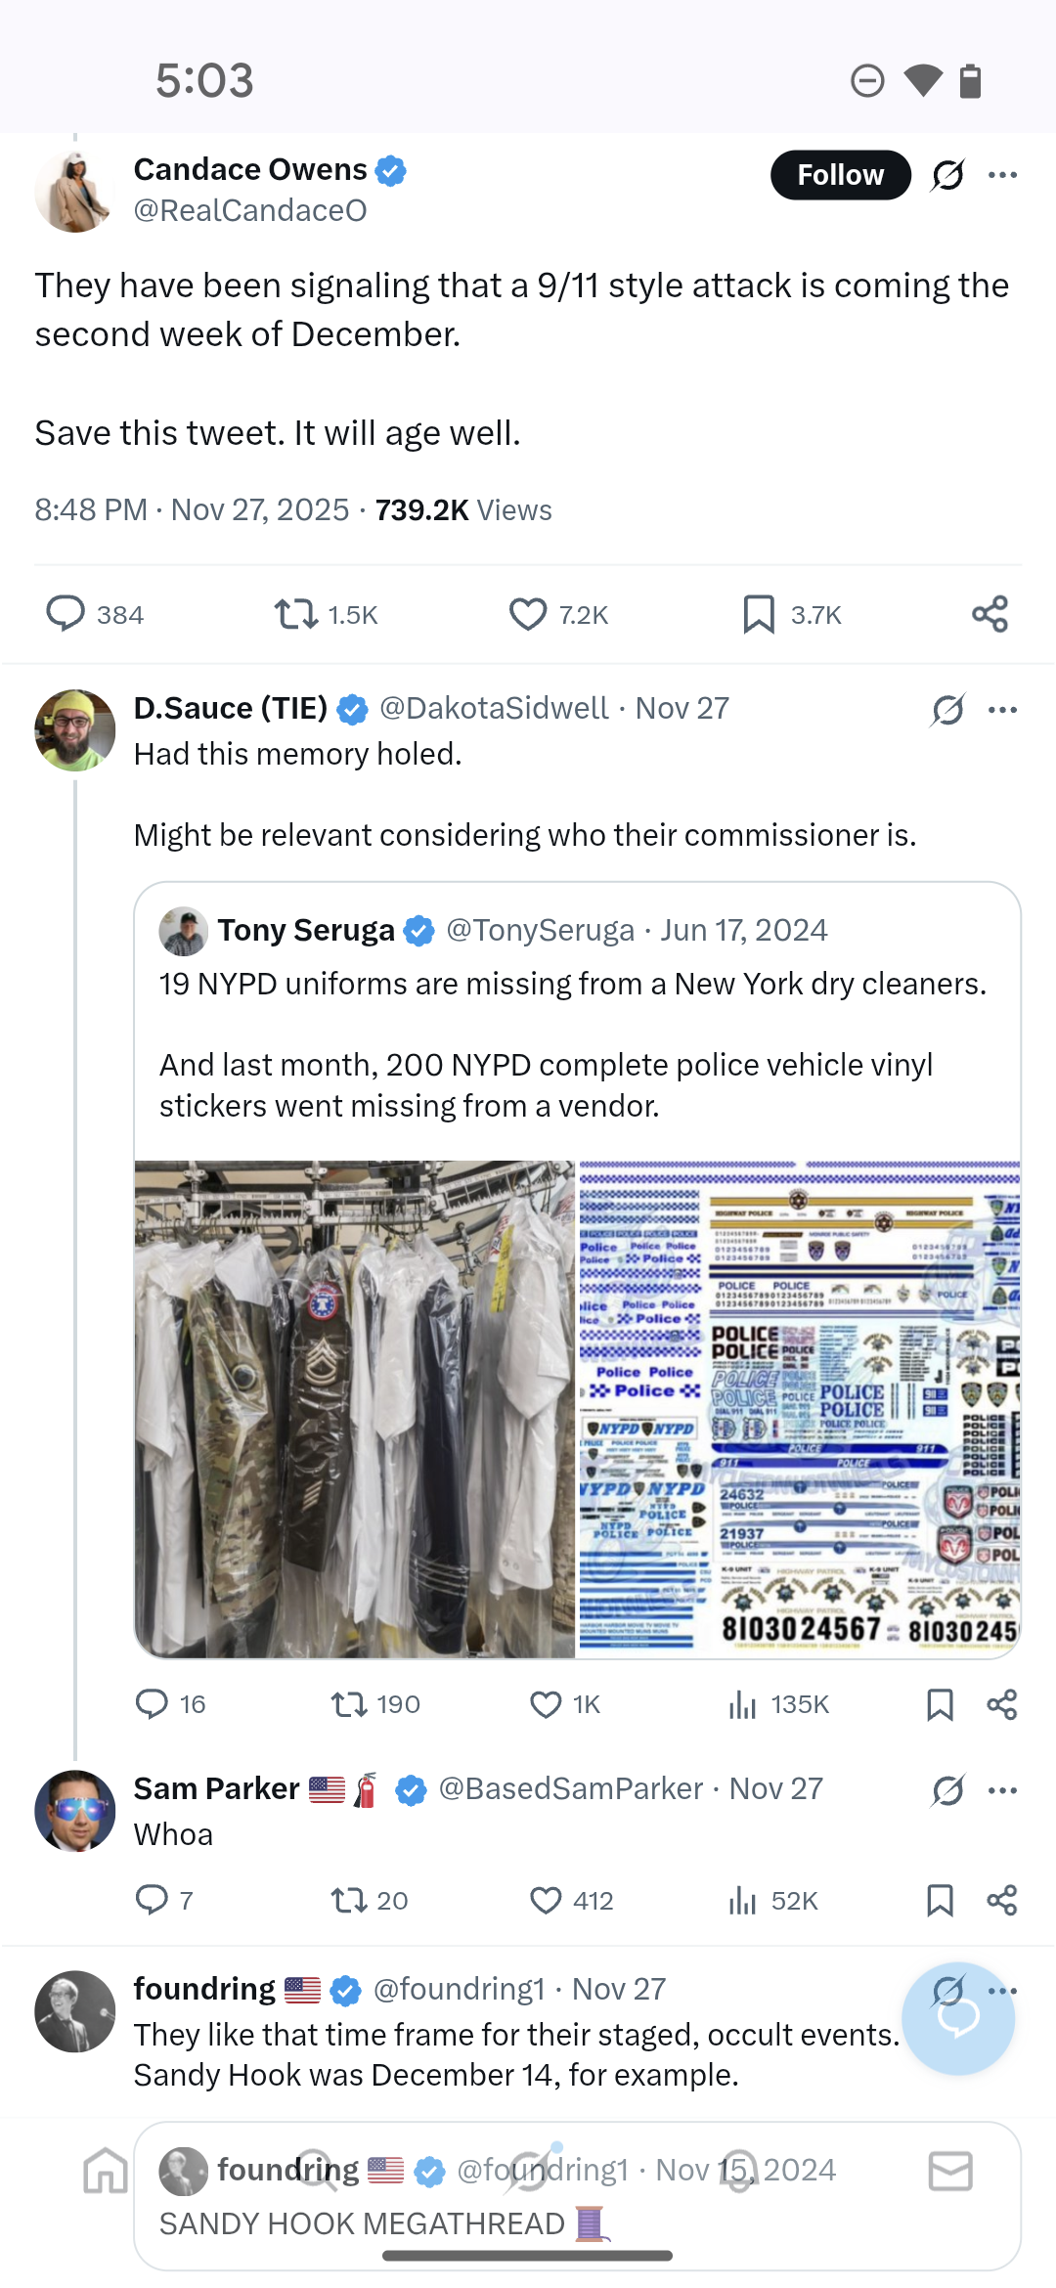Open more options on main tweet
This screenshot has width=1056, height=2288.
click(x=1002, y=176)
